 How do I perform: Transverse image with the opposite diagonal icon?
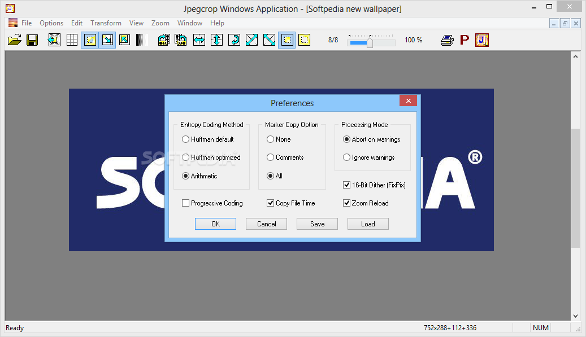point(269,40)
